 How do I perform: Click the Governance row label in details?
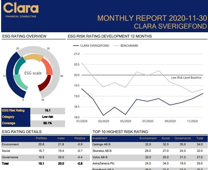coord(10,157)
